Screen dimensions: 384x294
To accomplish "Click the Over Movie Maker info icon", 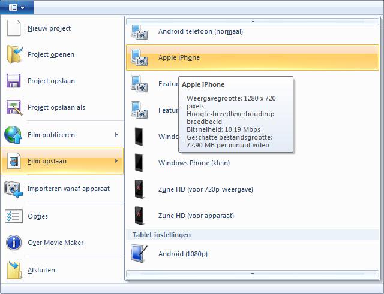I will coord(14,243).
